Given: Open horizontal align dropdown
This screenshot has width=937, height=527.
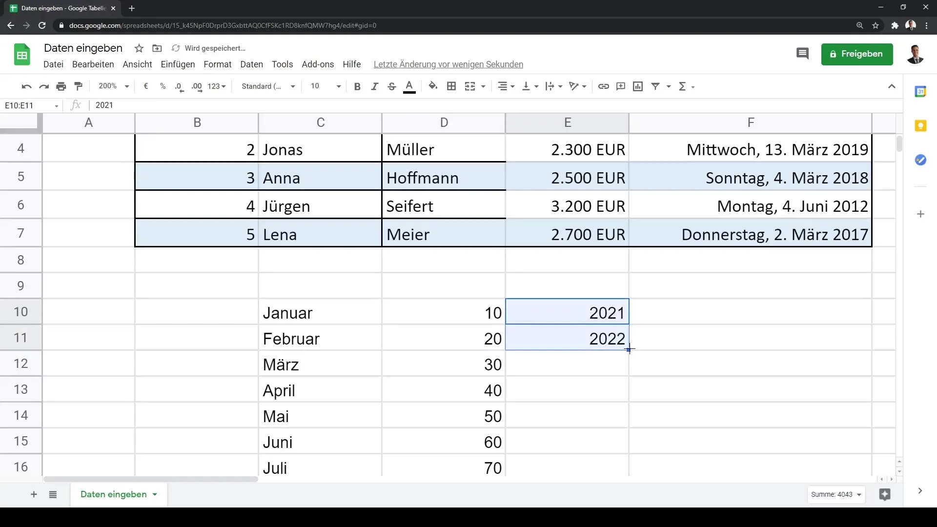Looking at the screenshot, I should tap(506, 86).
